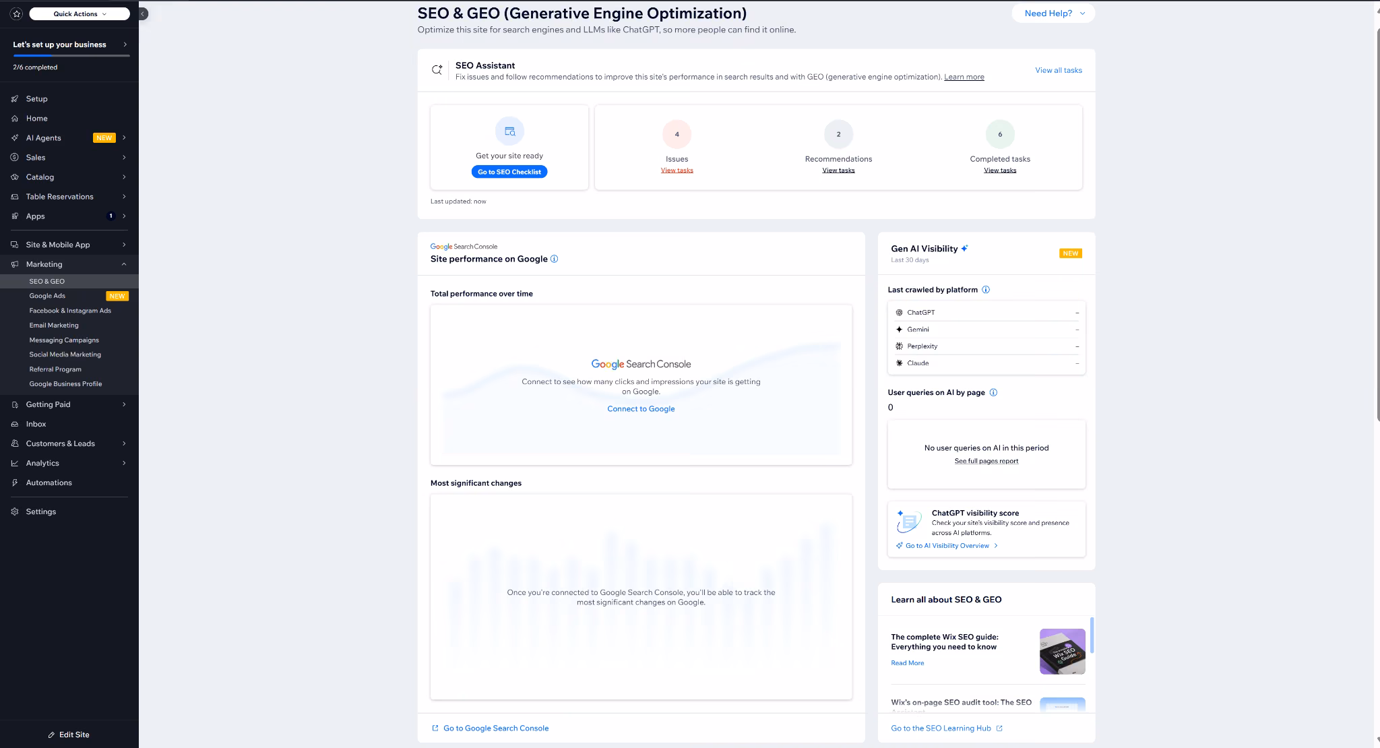Viewport: 1380px width, 748px height.
Task: Click the Gemini platform icon
Action: point(899,330)
